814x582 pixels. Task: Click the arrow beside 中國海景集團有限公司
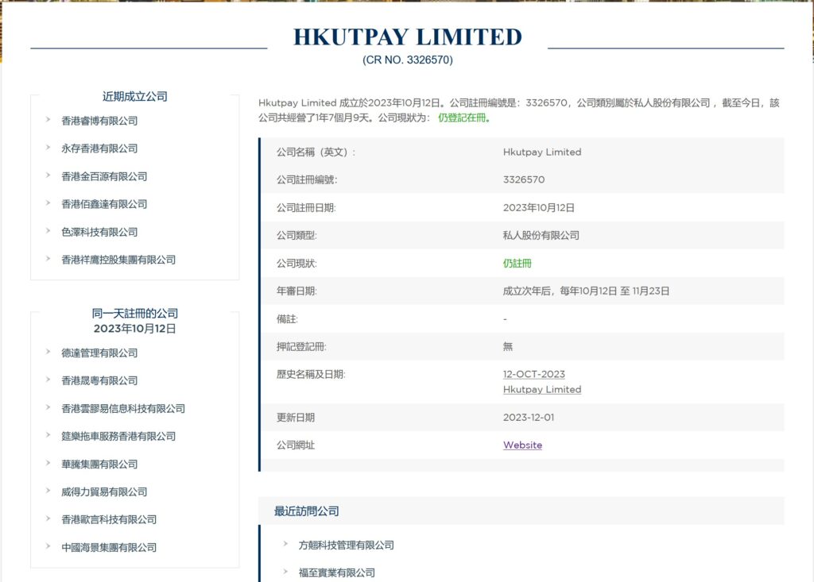[x=48, y=545]
